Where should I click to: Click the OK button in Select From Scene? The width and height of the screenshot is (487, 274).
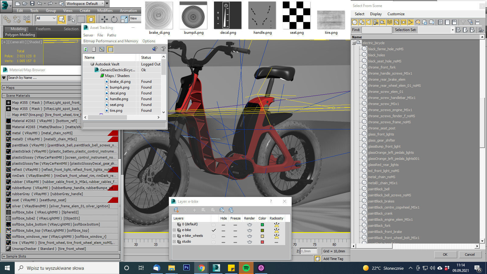click(445, 255)
